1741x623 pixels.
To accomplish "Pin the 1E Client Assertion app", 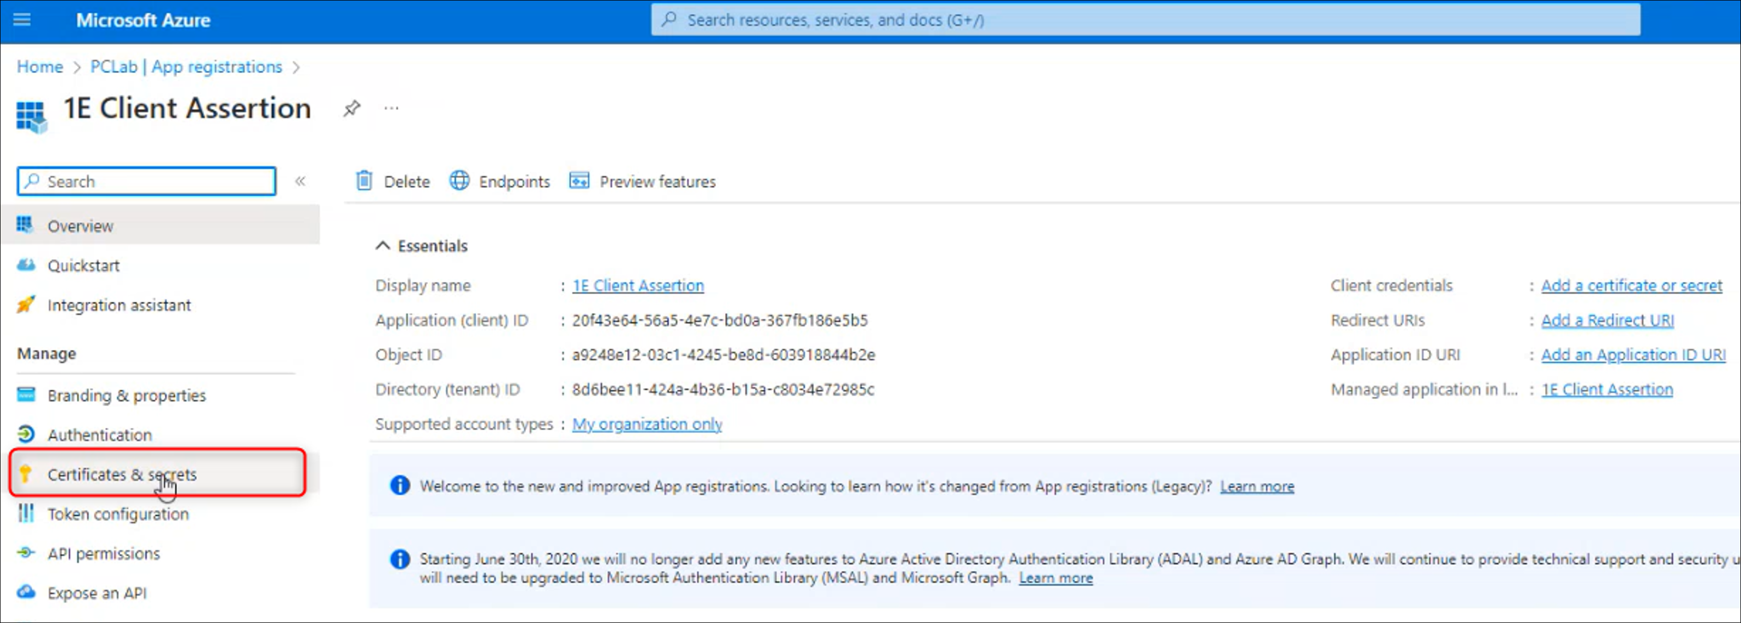I will pos(351,108).
